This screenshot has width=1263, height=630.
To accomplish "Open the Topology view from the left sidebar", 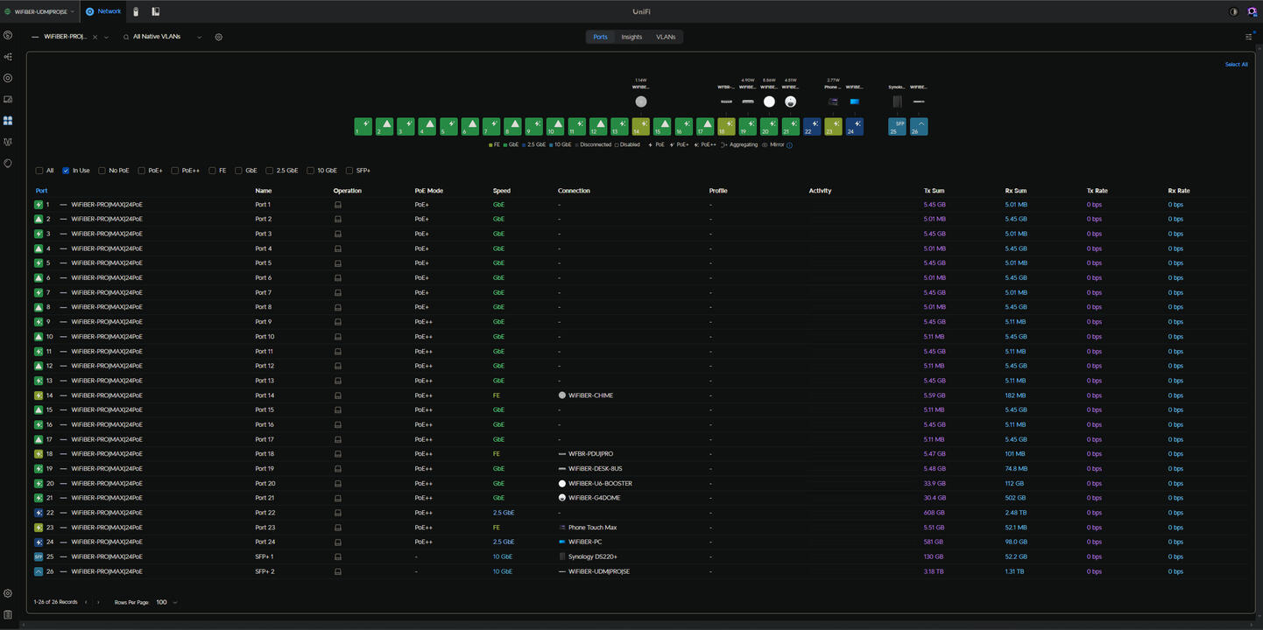I will 8,56.
